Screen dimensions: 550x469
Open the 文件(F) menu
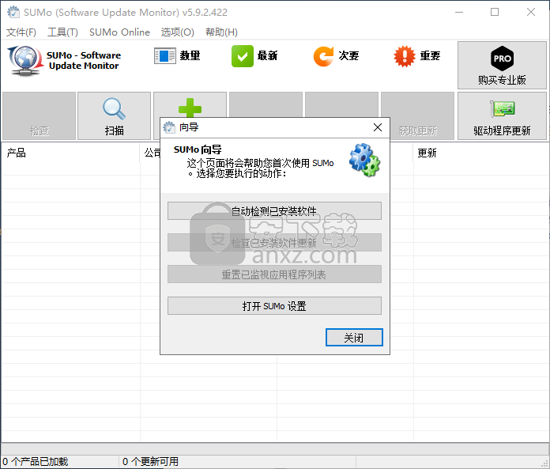[x=21, y=32]
